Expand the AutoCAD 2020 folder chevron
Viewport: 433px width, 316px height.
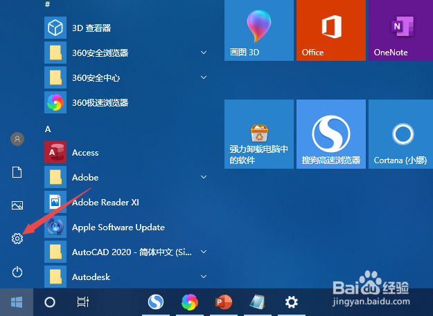pyautogui.click(x=204, y=252)
